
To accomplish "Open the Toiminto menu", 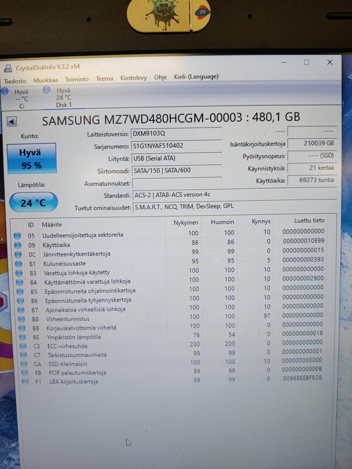I will pos(77,79).
